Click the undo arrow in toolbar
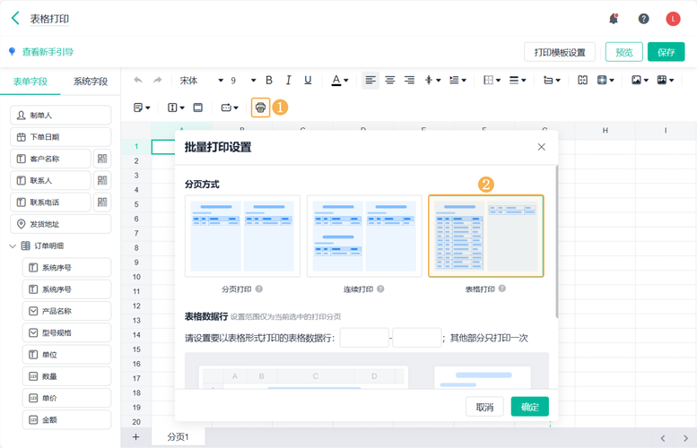Viewport: 697px width, 448px height. pyautogui.click(x=138, y=80)
